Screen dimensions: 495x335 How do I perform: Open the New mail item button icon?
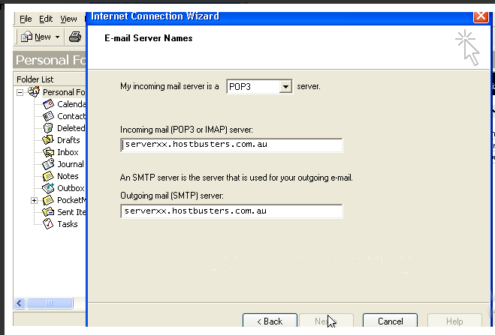click(x=26, y=37)
